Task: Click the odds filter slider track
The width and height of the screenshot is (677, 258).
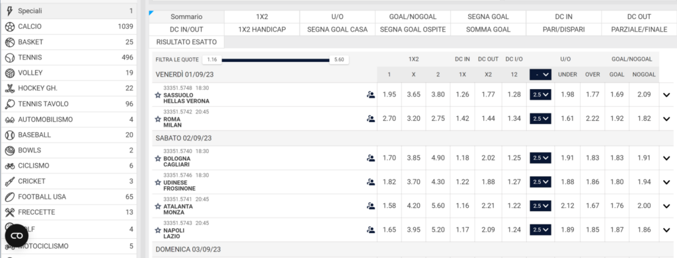Action: point(276,60)
